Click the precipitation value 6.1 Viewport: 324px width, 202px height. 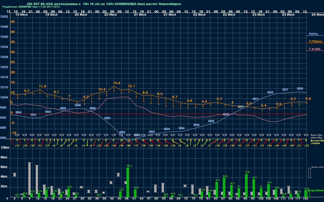click(255, 177)
